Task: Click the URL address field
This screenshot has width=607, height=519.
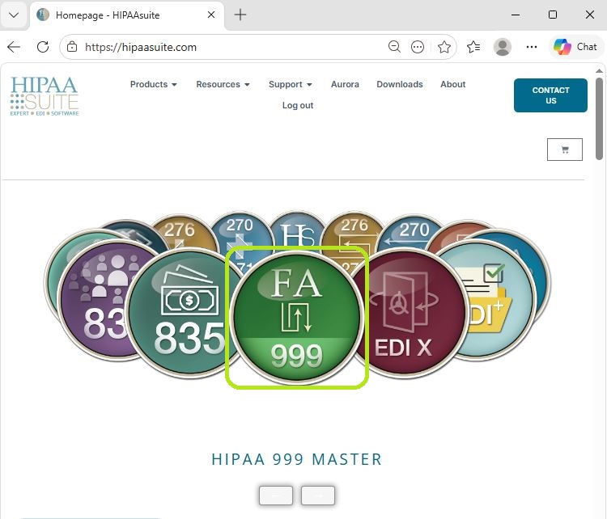Action: click(x=232, y=47)
